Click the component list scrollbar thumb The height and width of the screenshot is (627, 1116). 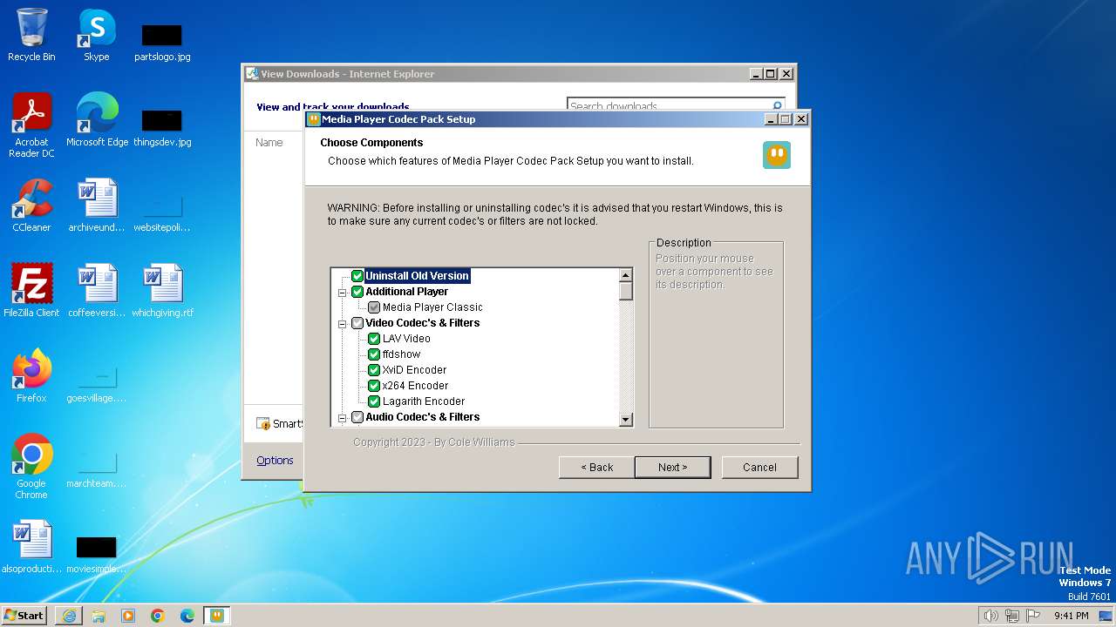tap(625, 292)
